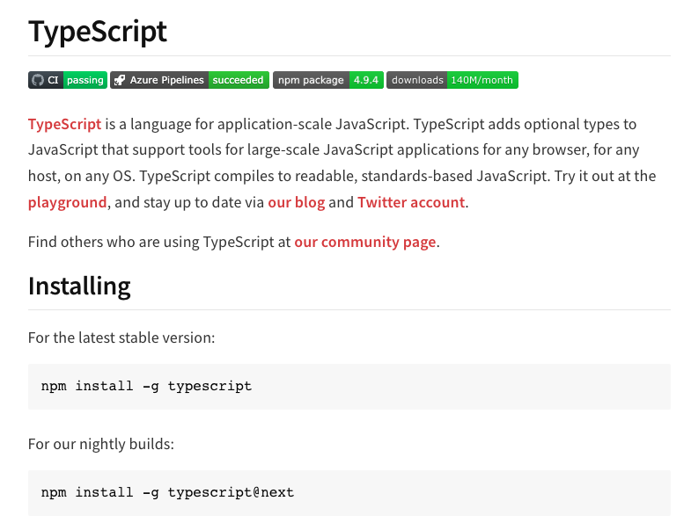The width and height of the screenshot is (691, 530).
Task: Open the downloads 140M/month badge
Action: (x=452, y=80)
